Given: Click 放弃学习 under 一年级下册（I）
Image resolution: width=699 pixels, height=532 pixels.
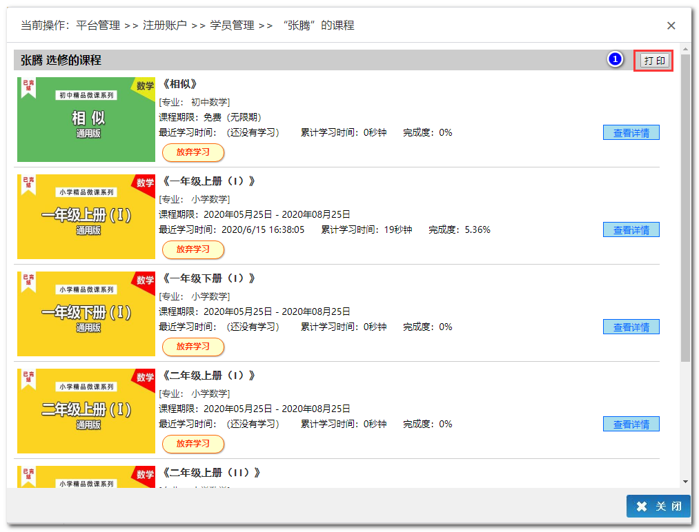Looking at the screenshot, I should 193,347.
